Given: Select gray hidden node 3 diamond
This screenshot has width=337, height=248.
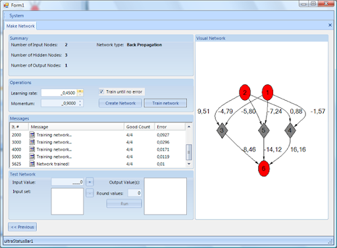Looking at the screenshot, I should [x=222, y=130].
